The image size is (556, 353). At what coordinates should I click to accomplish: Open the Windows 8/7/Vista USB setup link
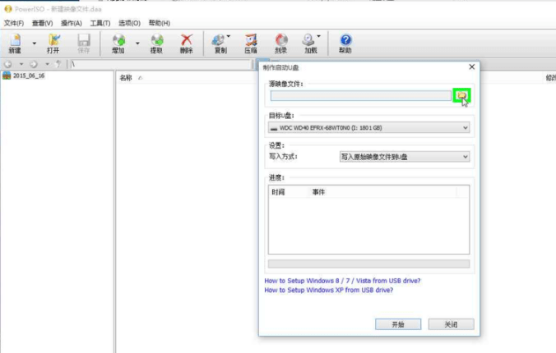click(x=342, y=281)
